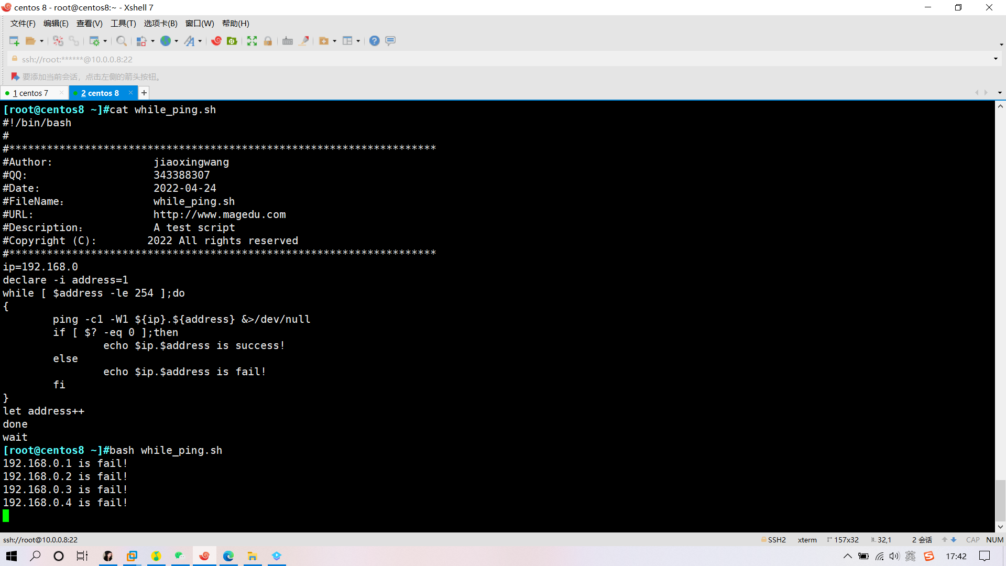
Task: Click the highlighter pen toolbar icon
Action: point(304,41)
